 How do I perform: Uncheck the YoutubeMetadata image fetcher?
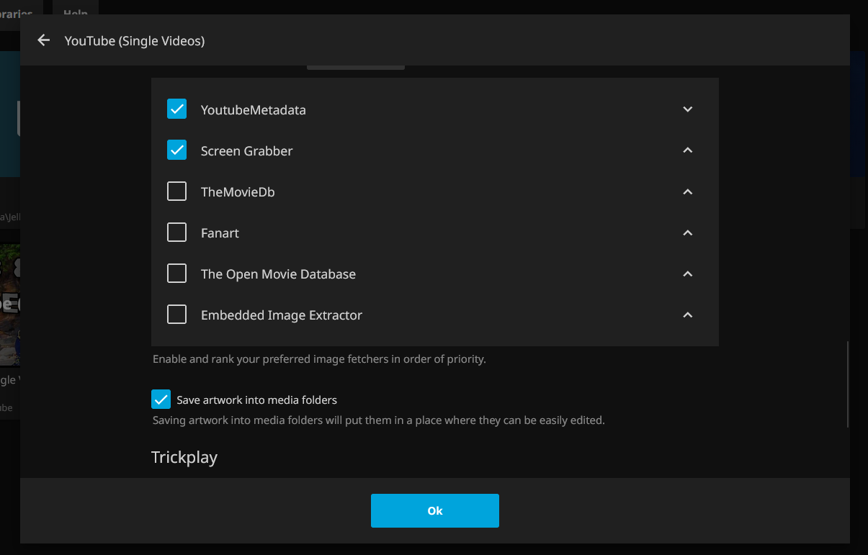click(x=176, y=109)
